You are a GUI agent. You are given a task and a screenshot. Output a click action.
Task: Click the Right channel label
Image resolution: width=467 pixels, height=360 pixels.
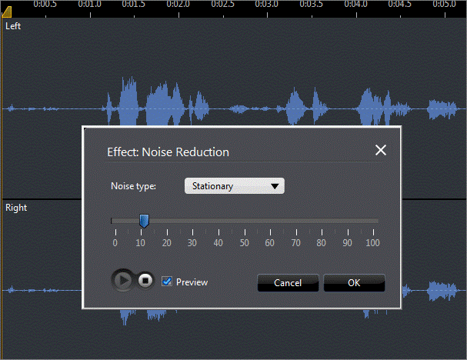tap(16, 208)
